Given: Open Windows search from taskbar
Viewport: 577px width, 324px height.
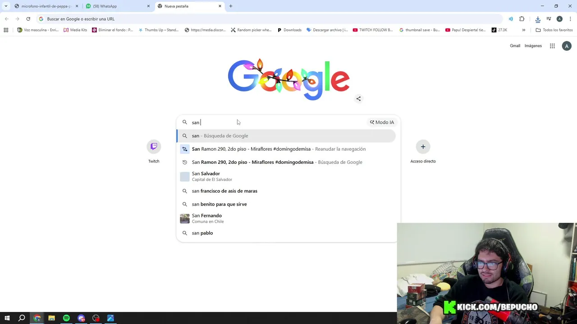Looking at the screenshot, I should [22, 318].
